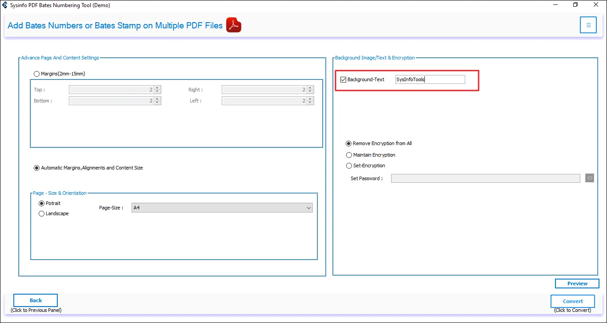Open the Page-Size dropdown showing A4
607x323 pixels.
click(222, 208)
